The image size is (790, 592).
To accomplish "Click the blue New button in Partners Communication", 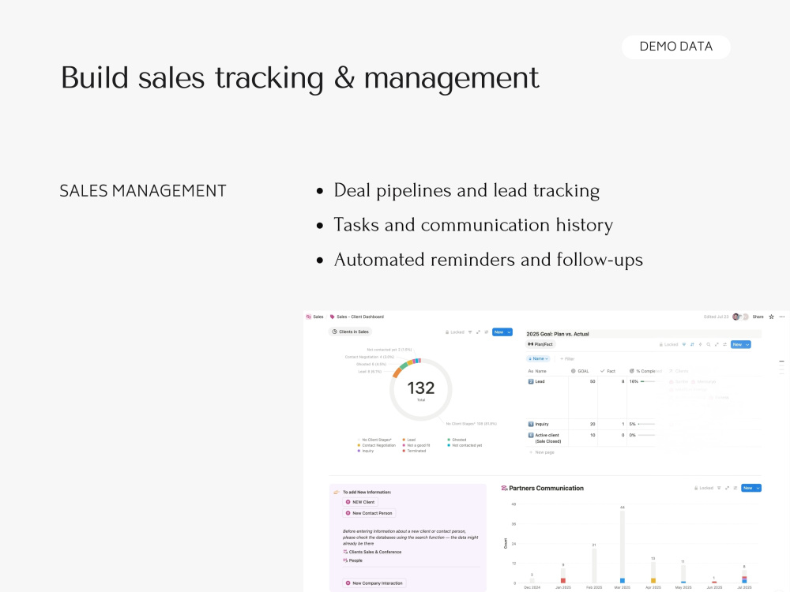I will [x=747, y=488].
